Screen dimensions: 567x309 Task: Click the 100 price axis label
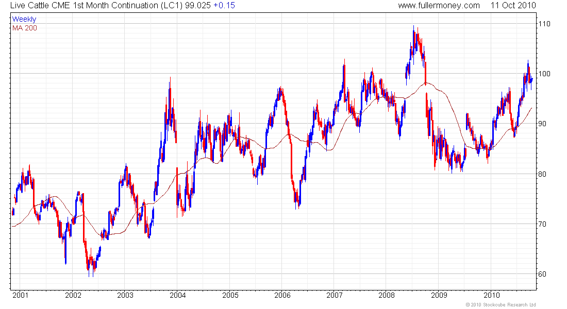(544, 74)
